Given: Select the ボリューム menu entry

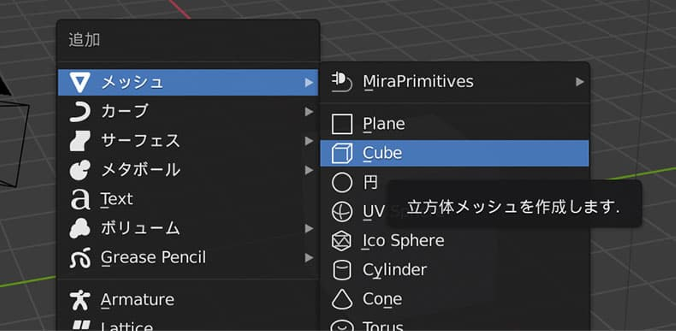Looking at the screenshot, I should (140, 229).
